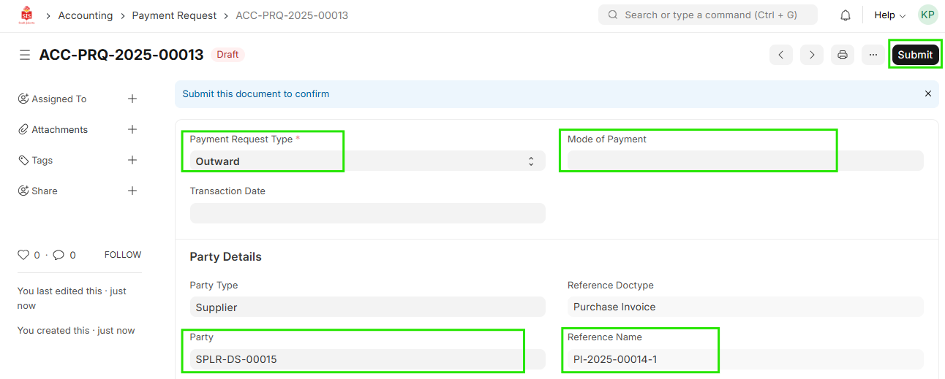Navigate to Payment Request breadcrumb
The height and width of the screenshot is (379, 945).
click(174, 15)
